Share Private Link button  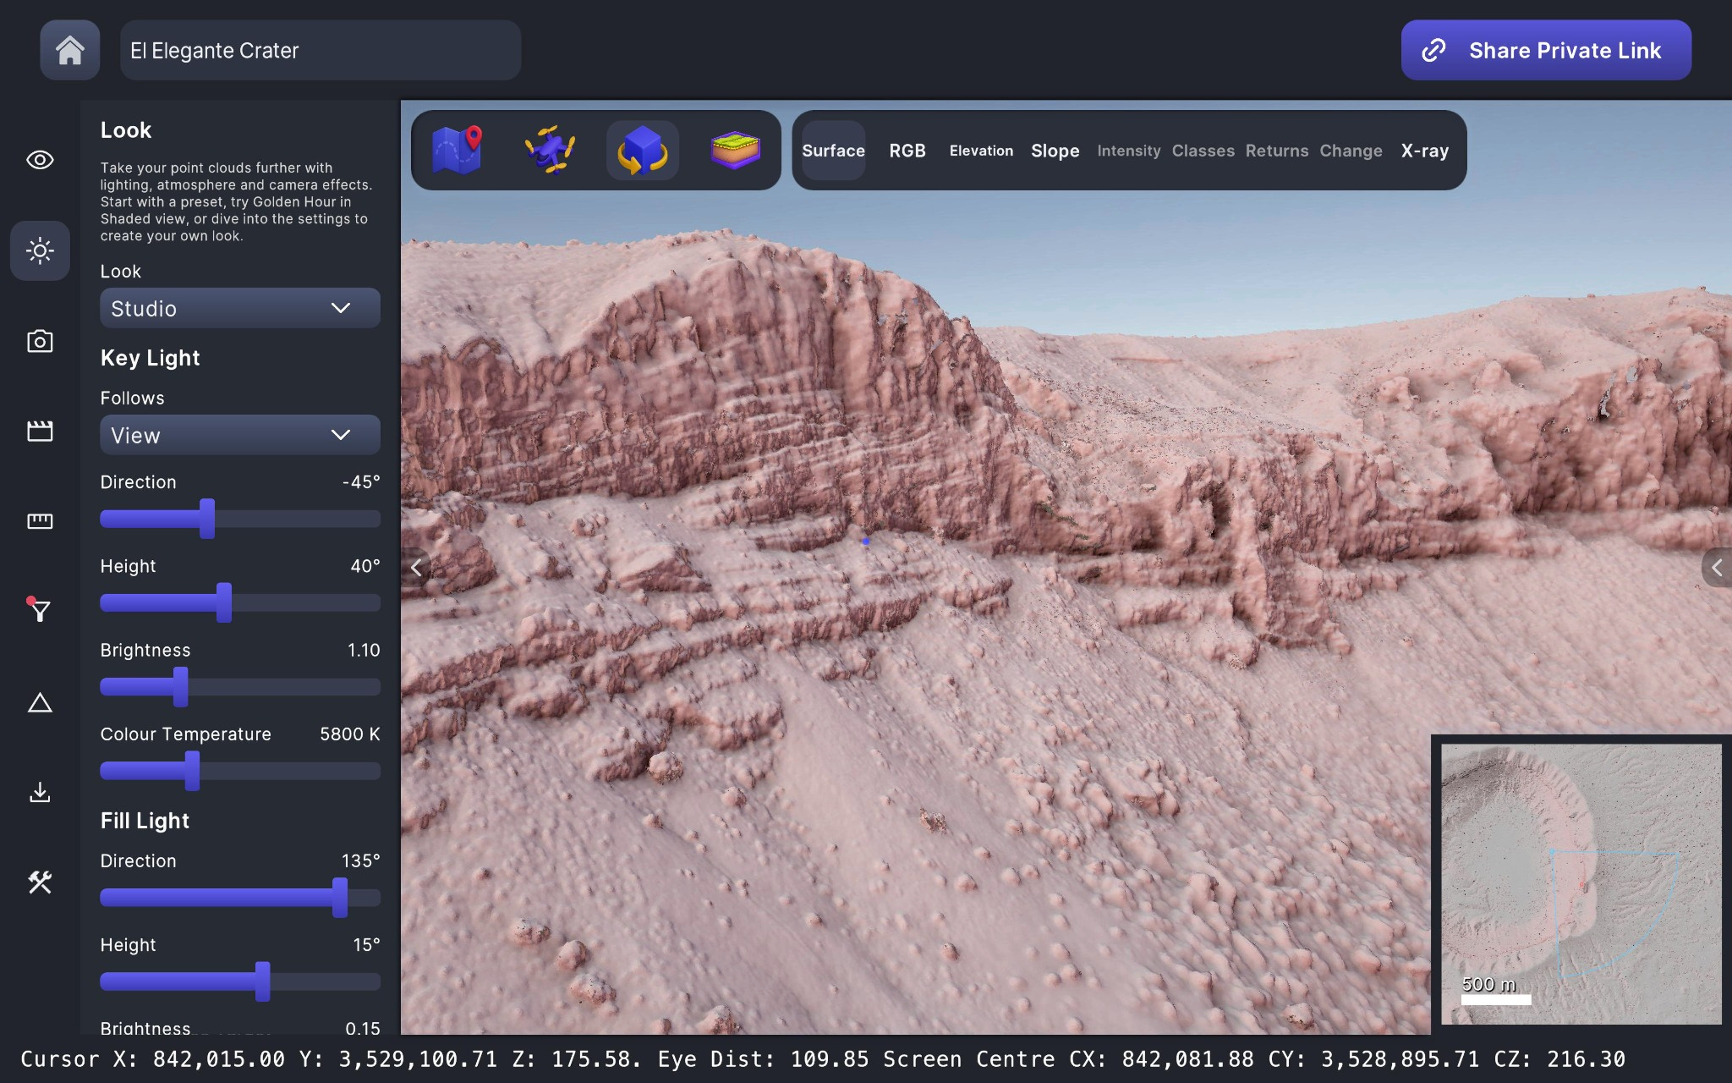[1546, 50]
